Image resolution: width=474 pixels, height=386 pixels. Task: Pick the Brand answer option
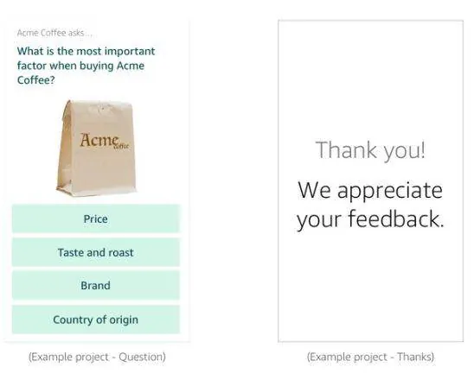tap(96, 286)
